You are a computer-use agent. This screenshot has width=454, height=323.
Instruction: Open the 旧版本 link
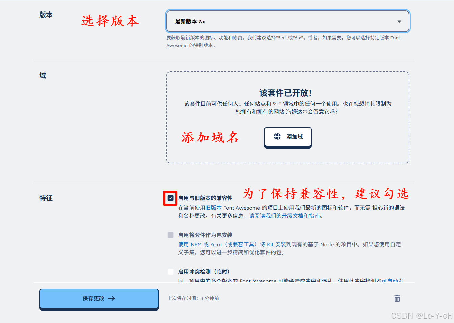point(213,208)
